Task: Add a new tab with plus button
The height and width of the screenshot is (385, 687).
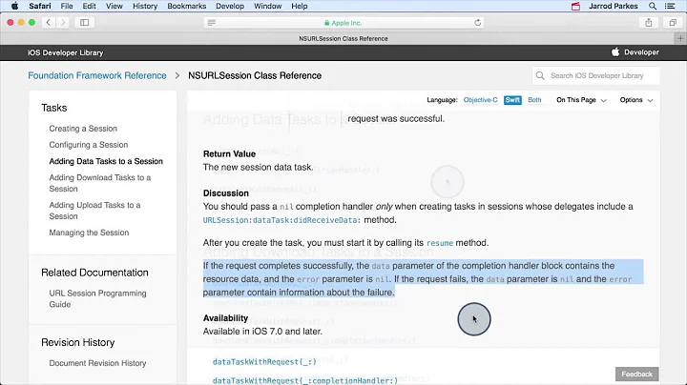Action: [x=680, y=38]
